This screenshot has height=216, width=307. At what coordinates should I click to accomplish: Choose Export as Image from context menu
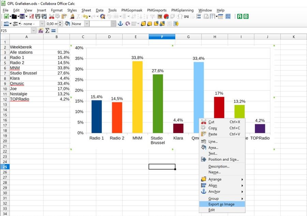[222, 204]
